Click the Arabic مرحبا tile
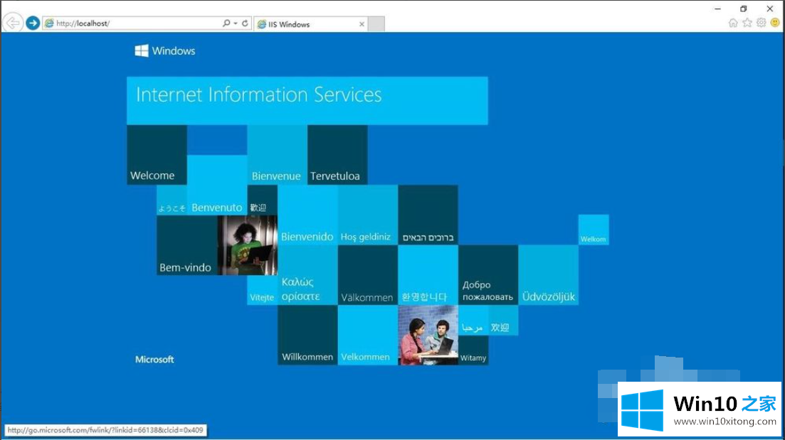Screen dimensions: 785x440 [x=473, y=321]
